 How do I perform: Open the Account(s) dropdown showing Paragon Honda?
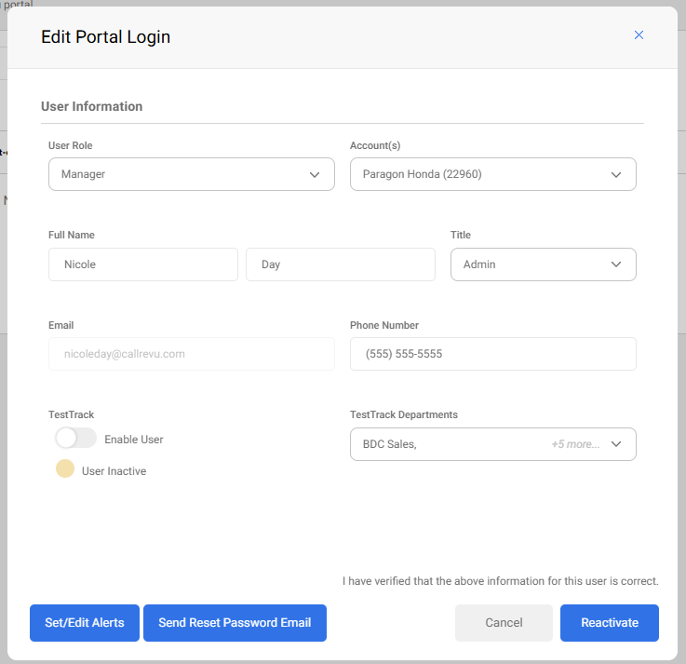493,174
